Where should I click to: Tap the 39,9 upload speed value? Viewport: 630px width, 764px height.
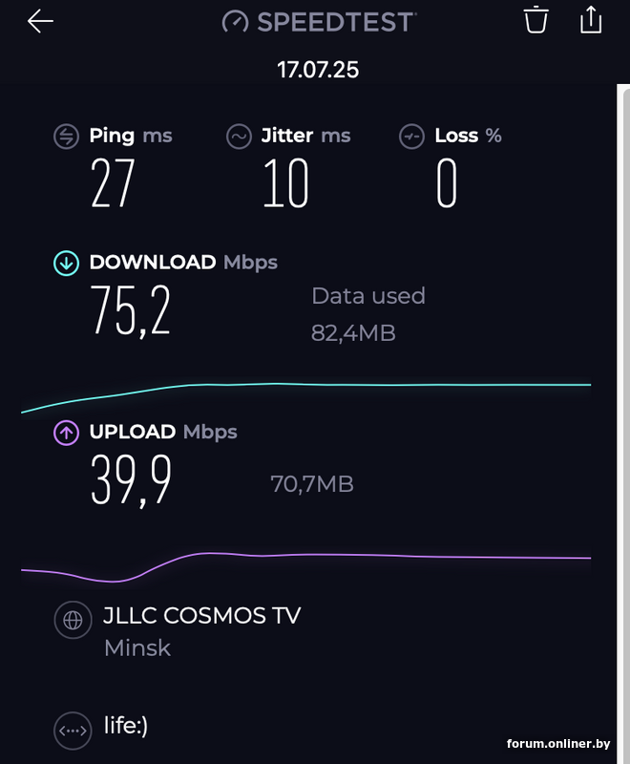tap(131, 479)
